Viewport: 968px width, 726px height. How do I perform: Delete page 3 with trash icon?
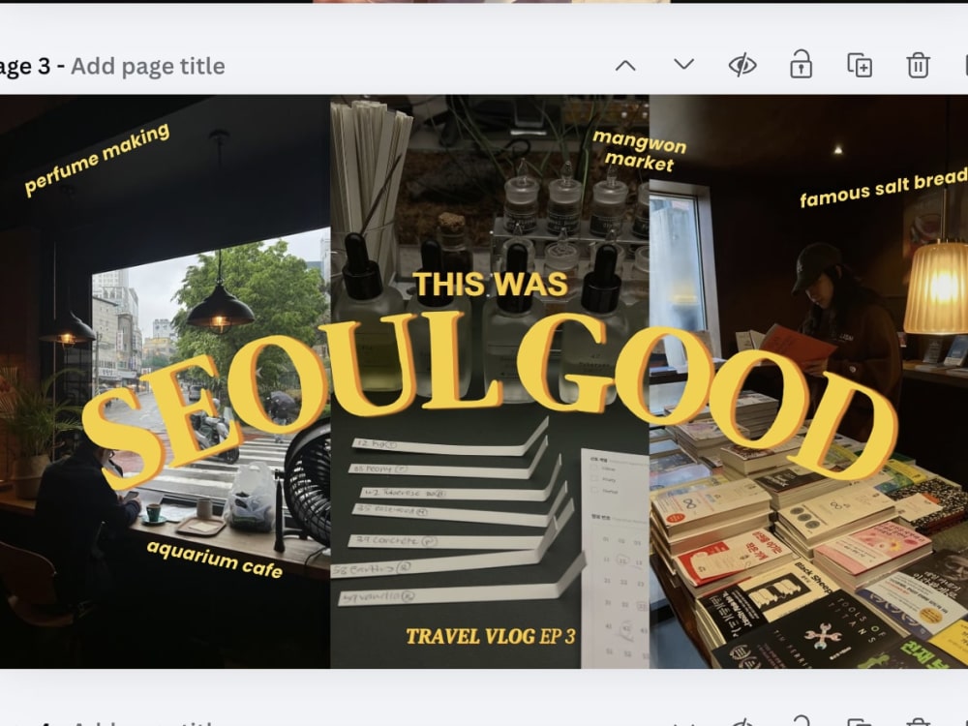coord(918,65)
